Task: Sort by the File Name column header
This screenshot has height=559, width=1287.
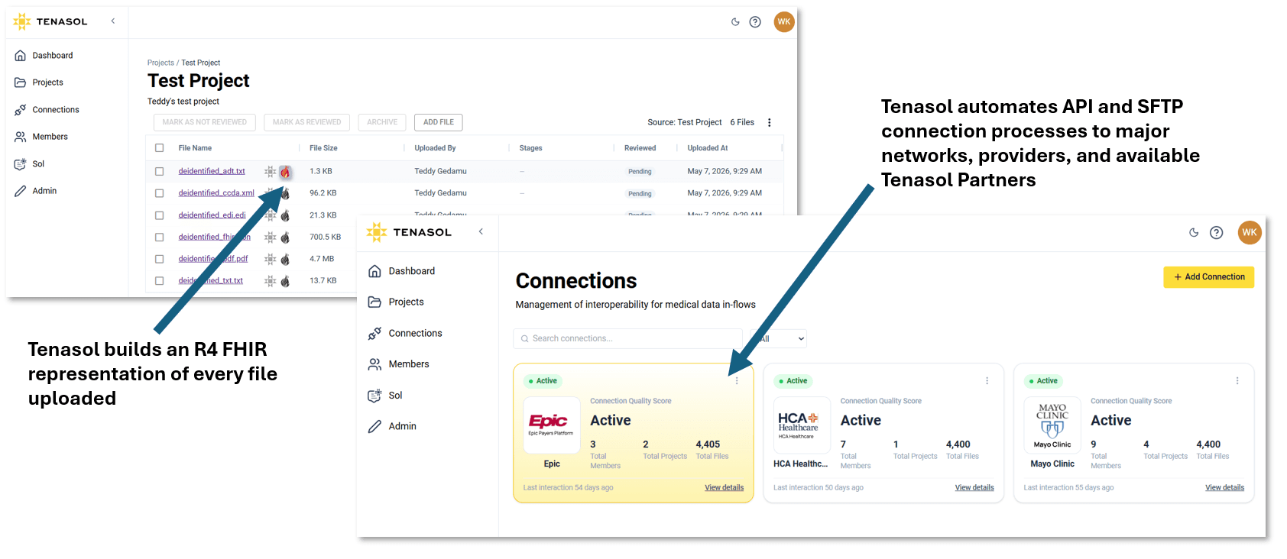Action: (195, 148)
